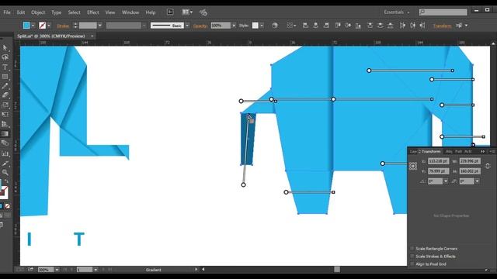Open the stroke color dropdown arrow
This screenshot has width=497, height=279.
49,26
